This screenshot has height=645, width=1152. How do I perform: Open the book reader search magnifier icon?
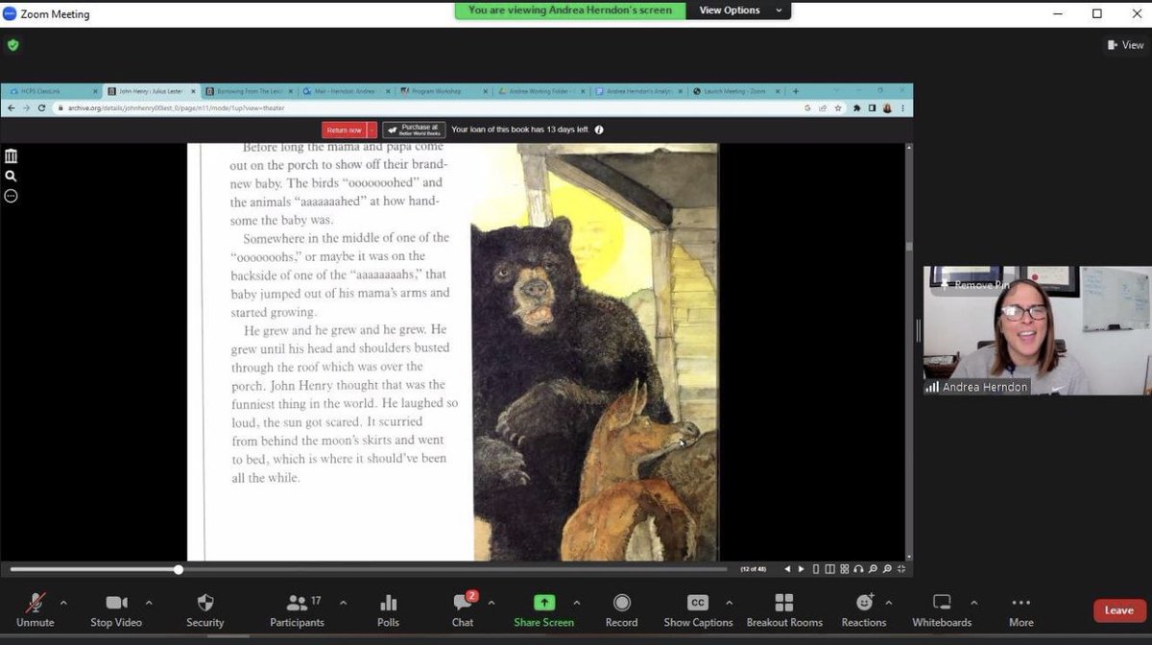(x=11, y=177)
